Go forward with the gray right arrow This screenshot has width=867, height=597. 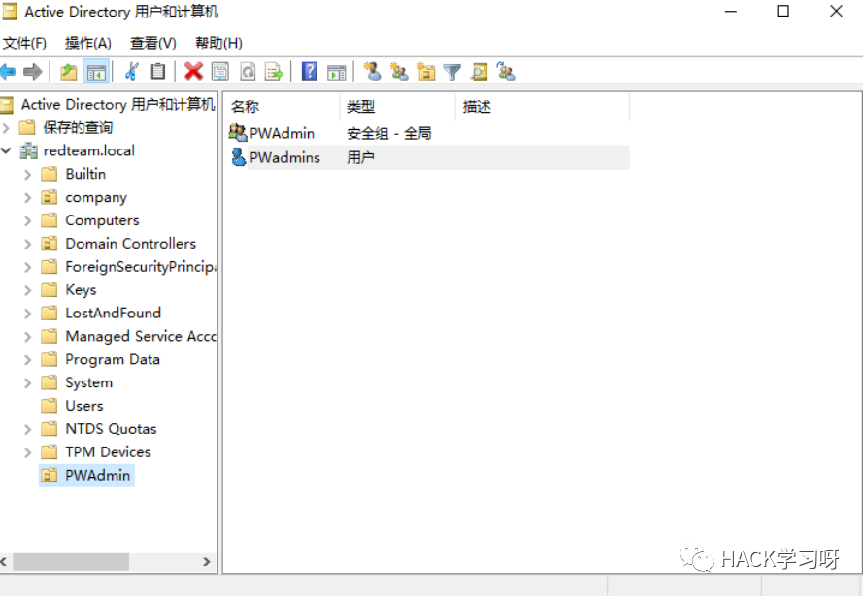[33, 71]
